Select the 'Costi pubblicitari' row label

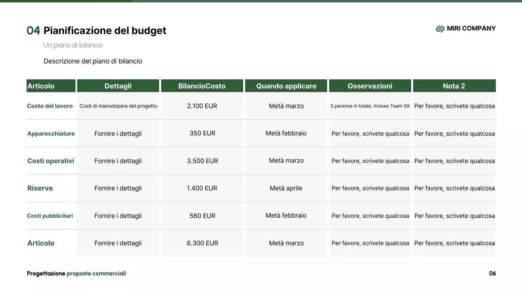[50, 216]
